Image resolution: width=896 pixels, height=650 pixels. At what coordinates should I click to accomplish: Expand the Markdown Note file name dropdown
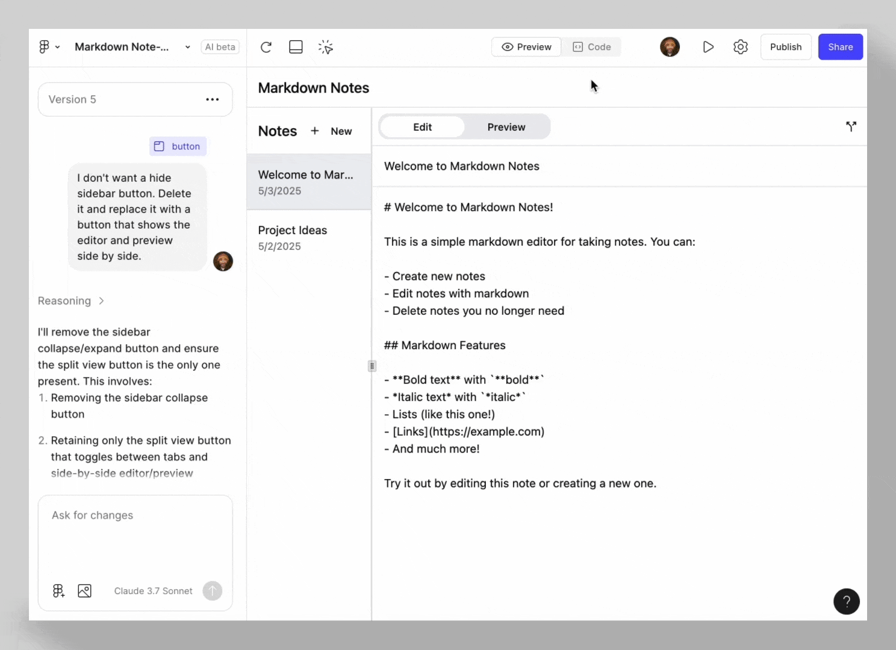188,47
